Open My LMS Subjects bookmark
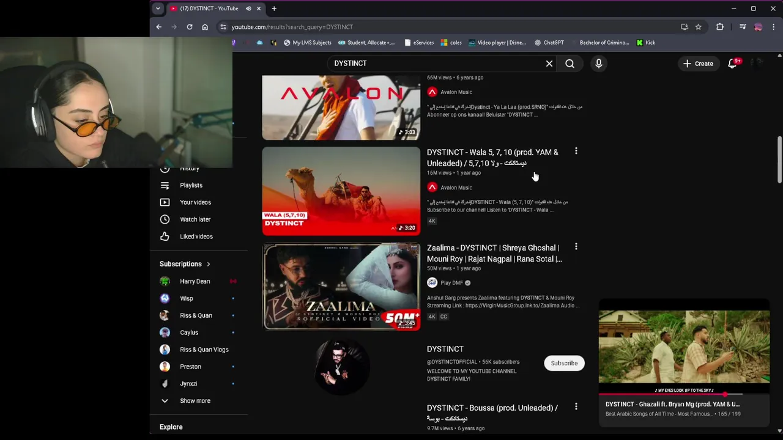This screenshot has width=783, height=440. (x=307, y=43)
